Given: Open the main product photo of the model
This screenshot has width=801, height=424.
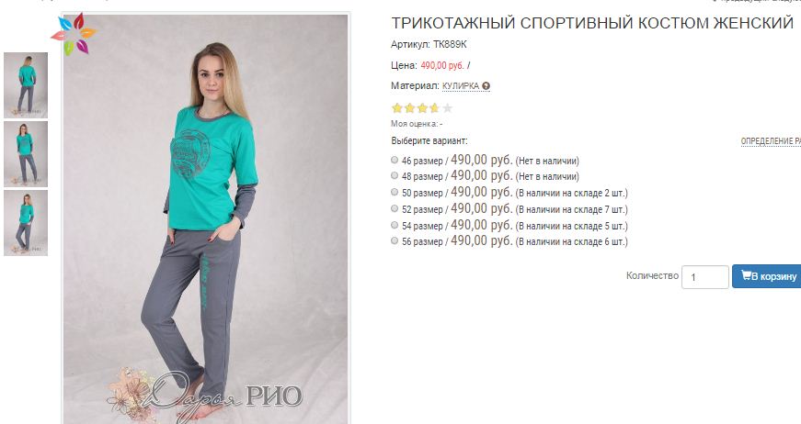Looking at the screenshot, I should click(x=205, y=218).
